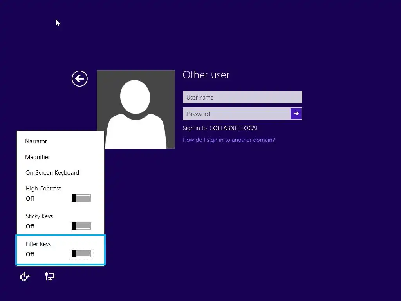Click the High Contrast label
The height and width of the screenshot is (301, 401).
point(43,189)
